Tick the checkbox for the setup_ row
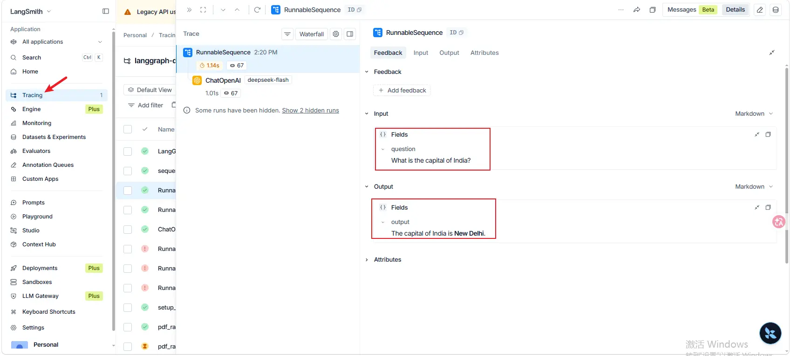791x356 pixels. pyautogui.click(x=128, y=307)
